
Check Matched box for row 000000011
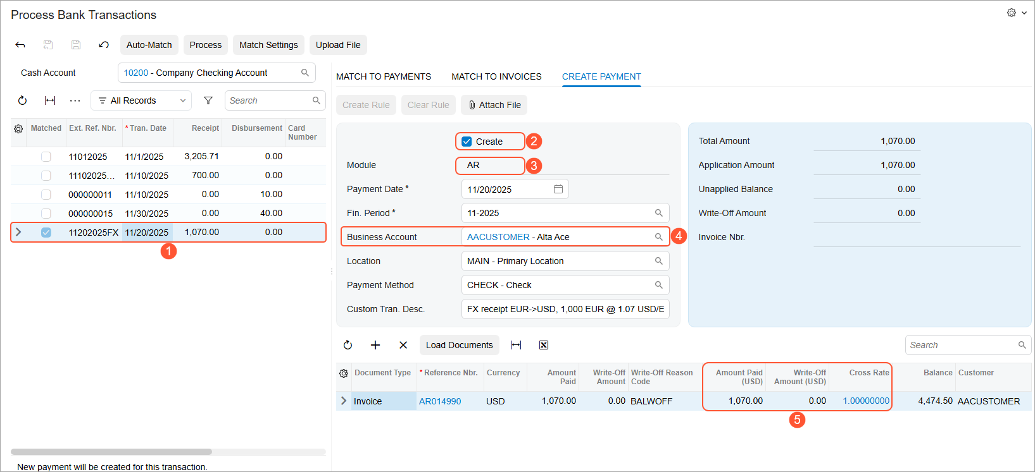click(46, 195)
